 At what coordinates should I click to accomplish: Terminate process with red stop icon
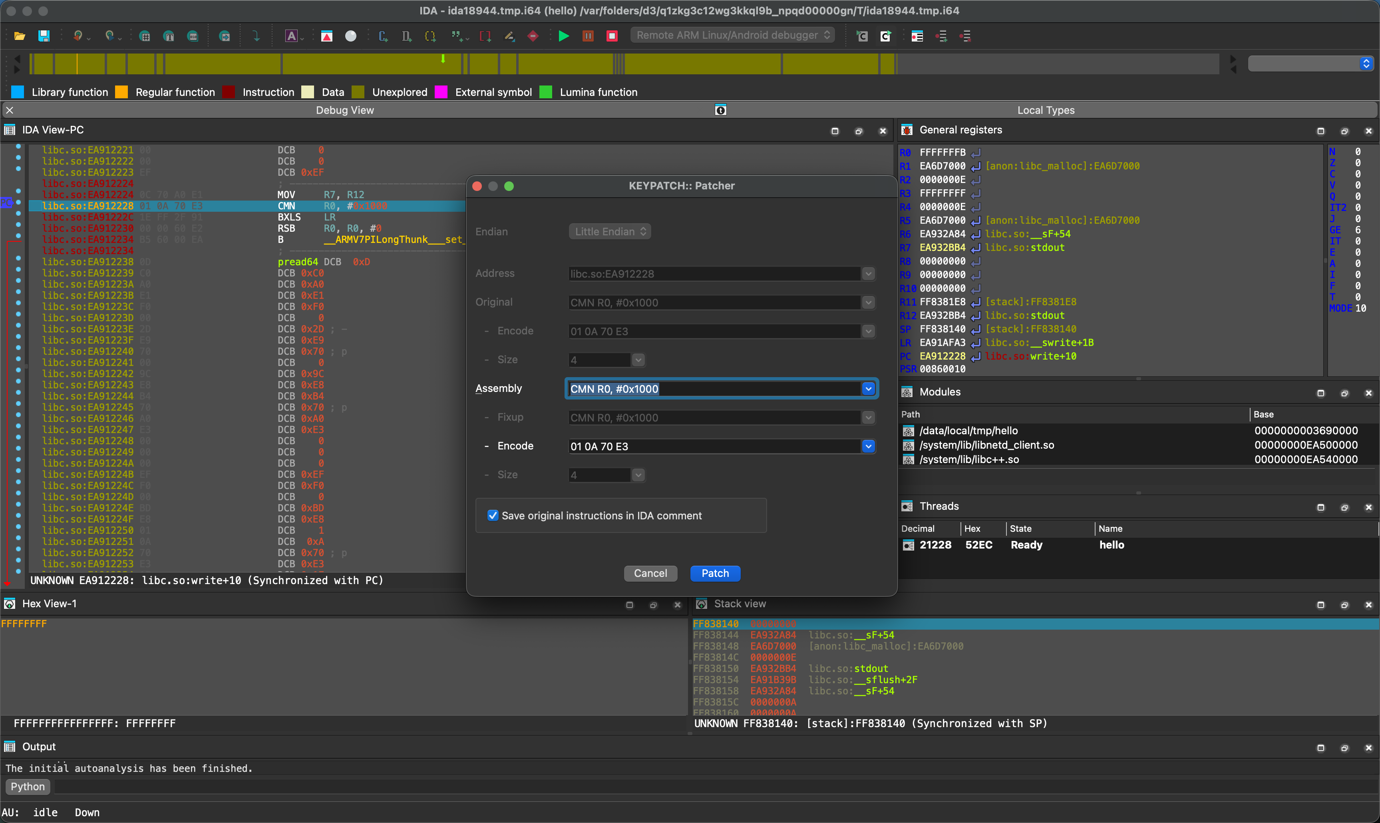[x=612, y=36]
